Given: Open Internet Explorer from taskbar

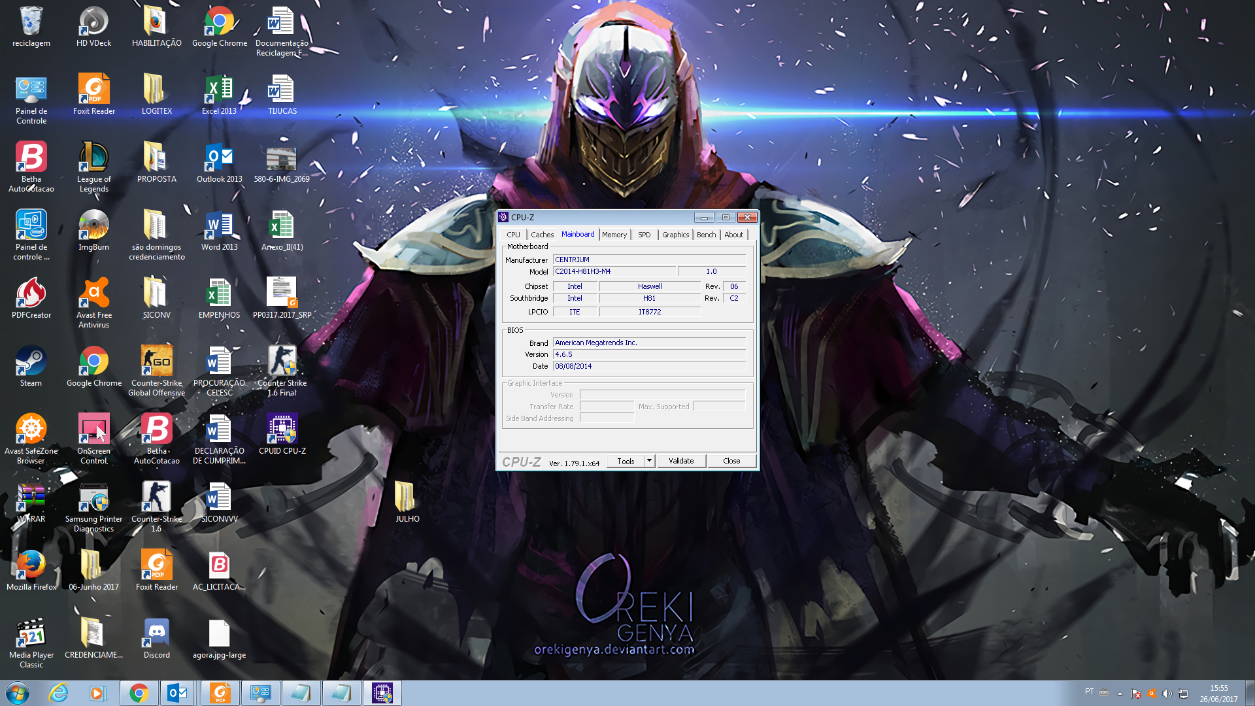Looking at the screenshot, I should (x=59, y=693).
